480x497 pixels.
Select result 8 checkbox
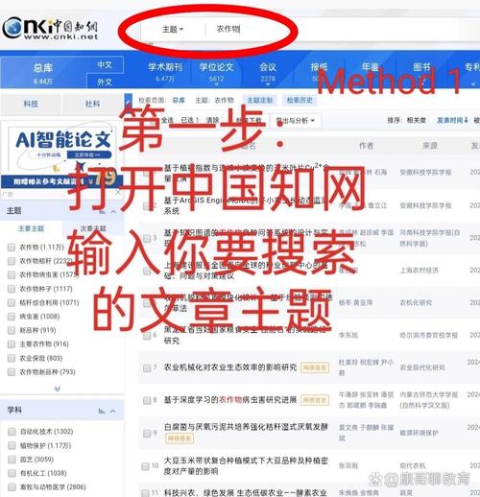point(147,400)
